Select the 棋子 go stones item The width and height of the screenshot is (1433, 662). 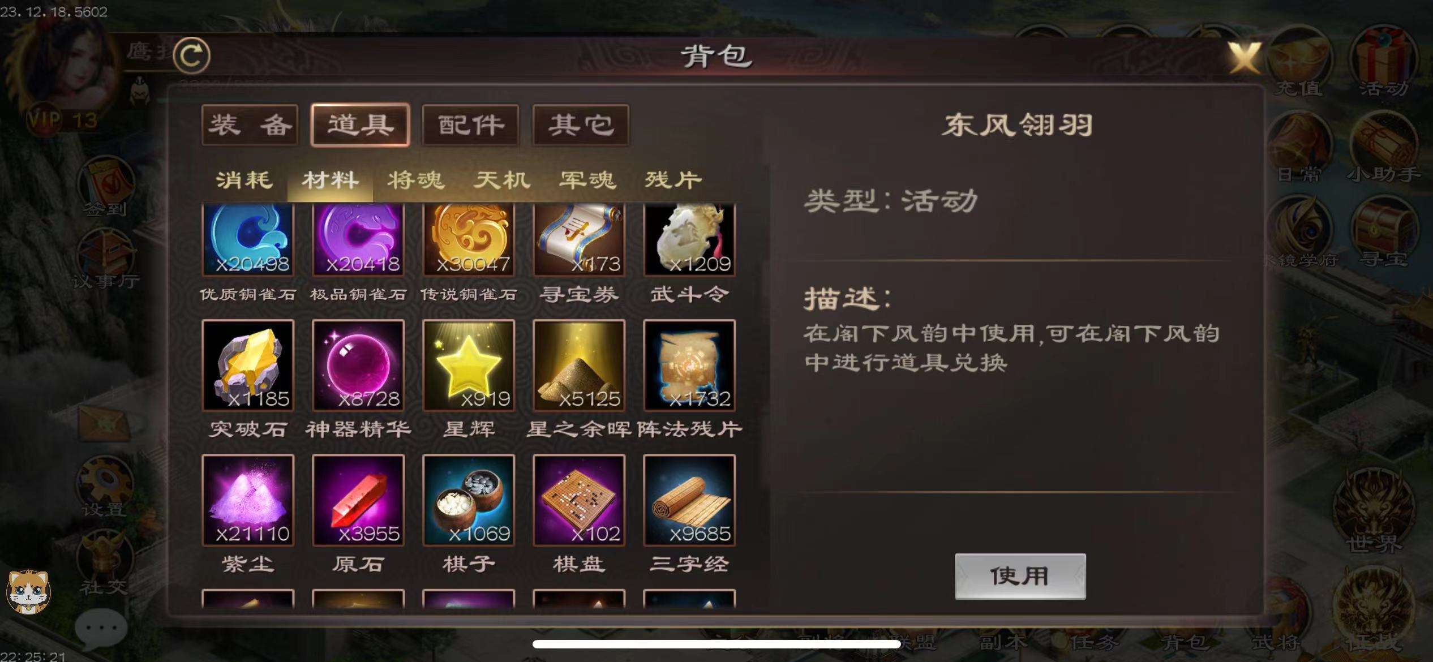469,500
